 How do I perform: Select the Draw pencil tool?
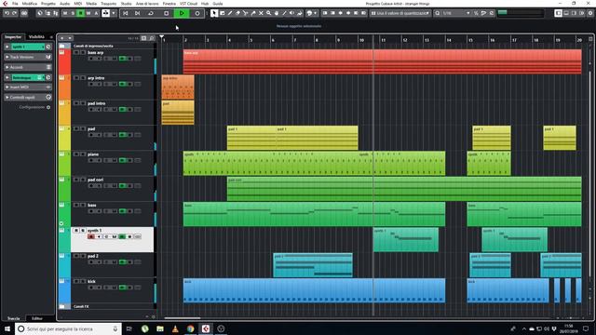click(230, 13)
